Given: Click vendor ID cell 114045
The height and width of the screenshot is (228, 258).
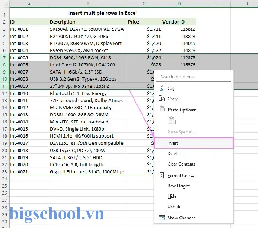Looking at the screenshot, I should (x=179, y=43).
